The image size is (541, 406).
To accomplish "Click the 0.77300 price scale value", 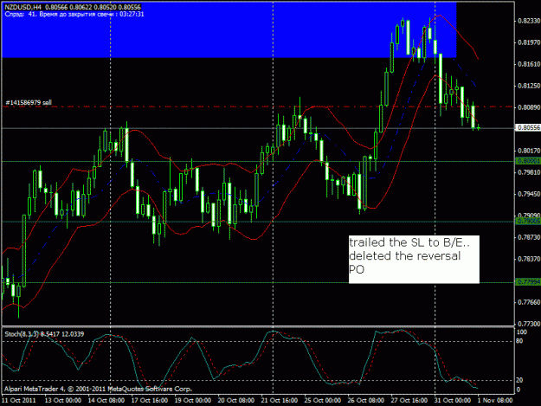I will click(x=529, y=324).
